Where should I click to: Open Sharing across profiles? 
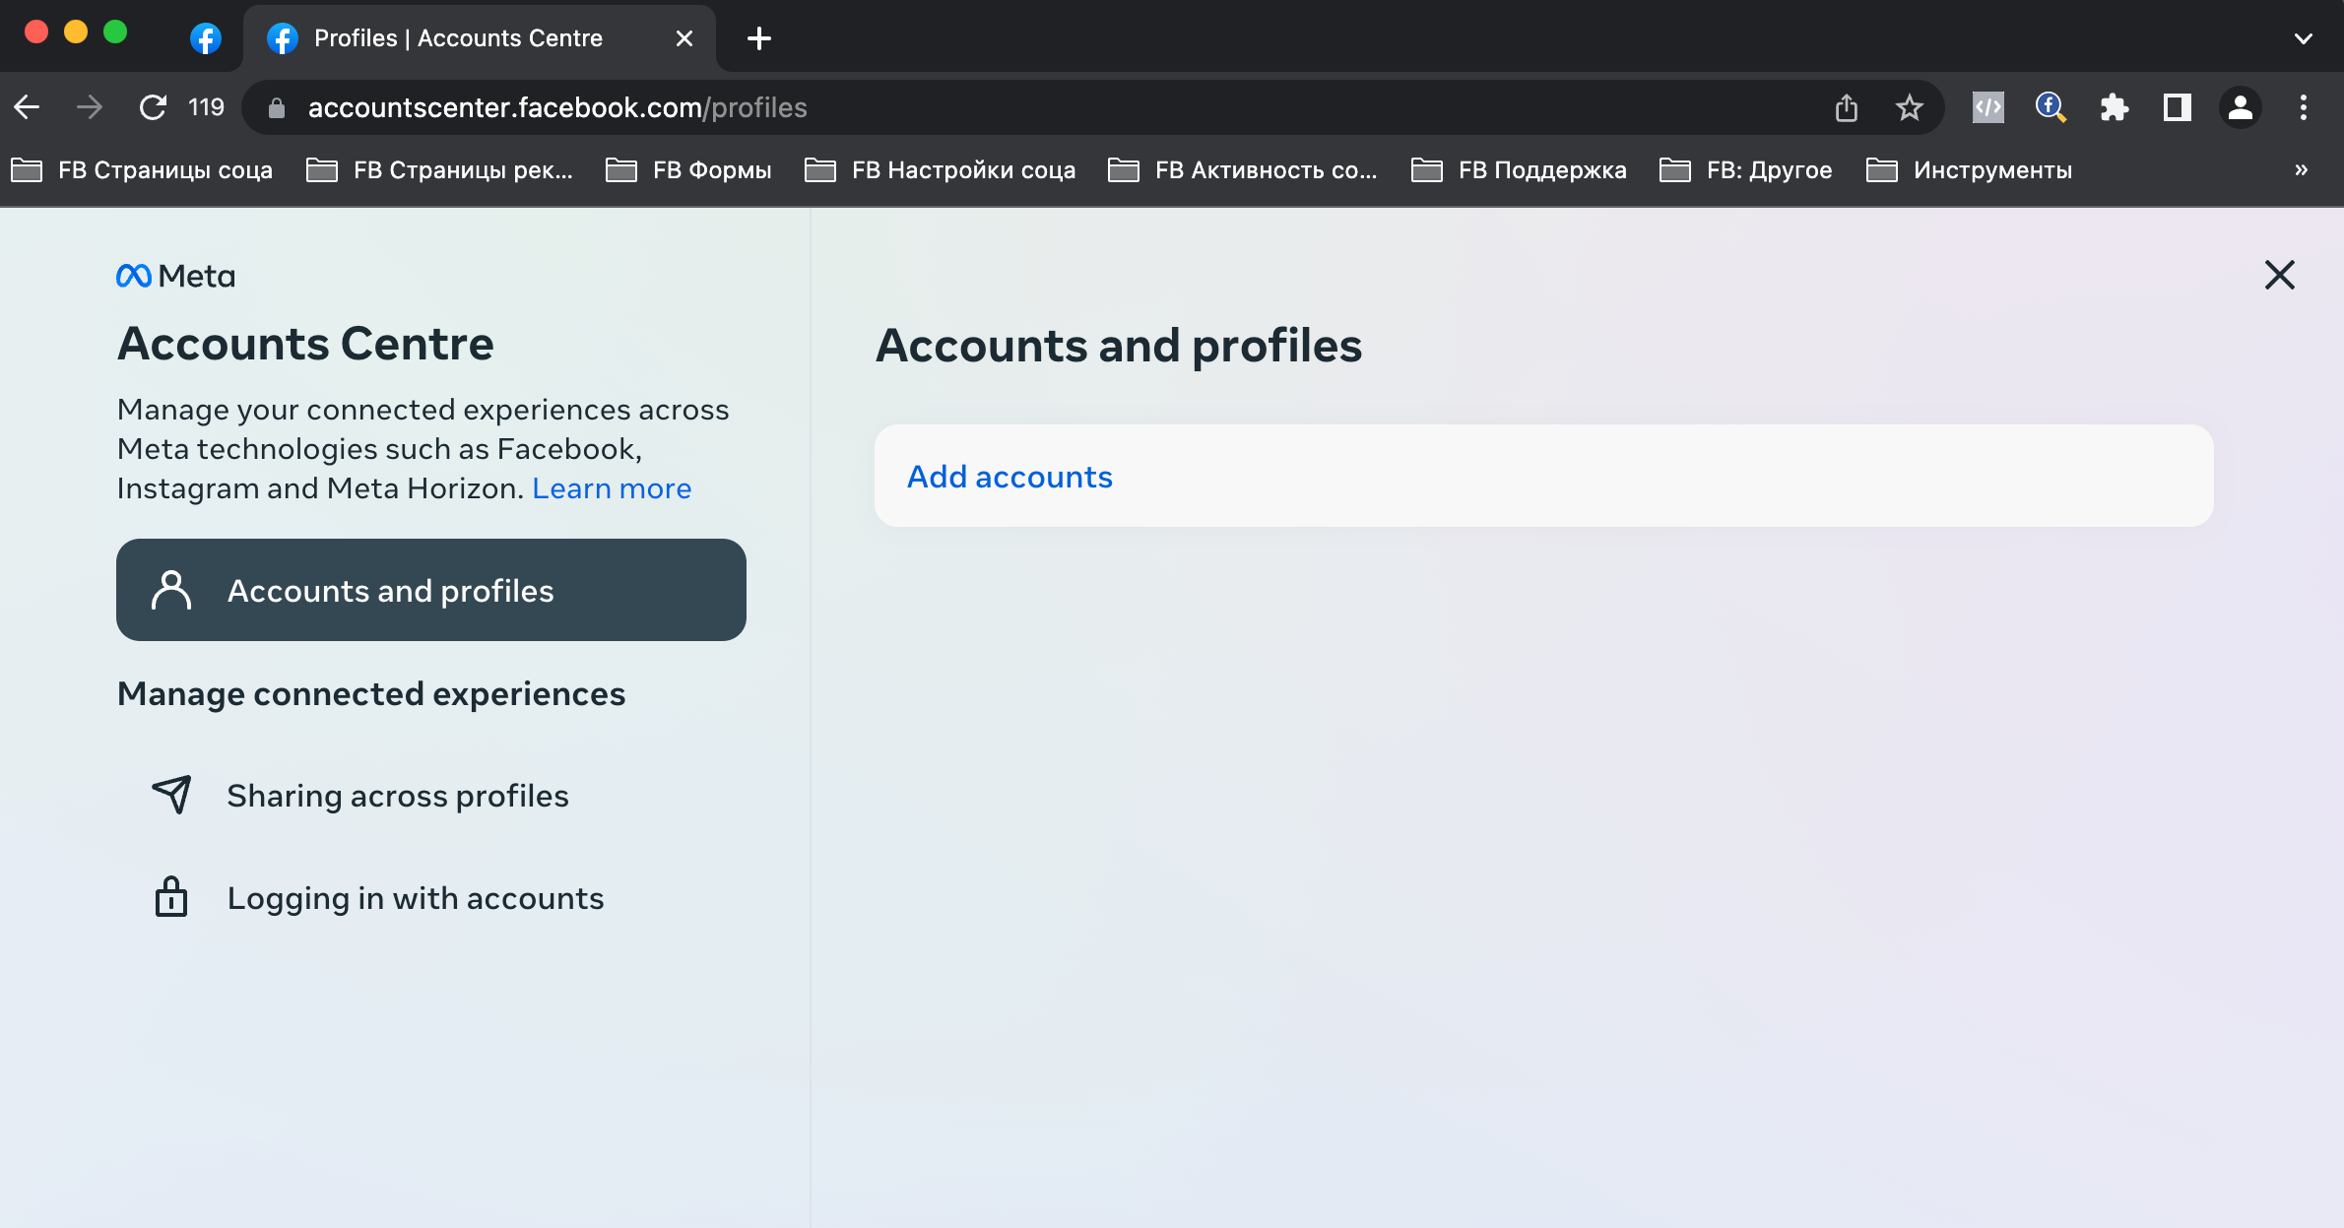[x=431, y=795]
